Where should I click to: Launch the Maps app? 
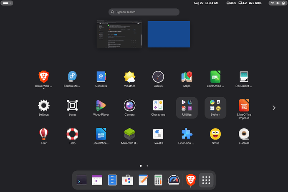coord(187,79)
